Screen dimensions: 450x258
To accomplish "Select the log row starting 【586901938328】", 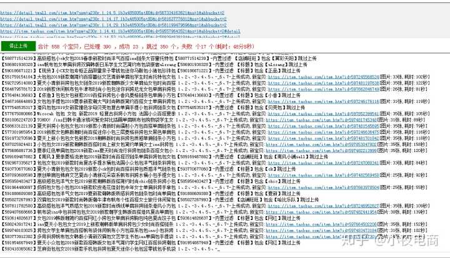I will click(154, 65).
